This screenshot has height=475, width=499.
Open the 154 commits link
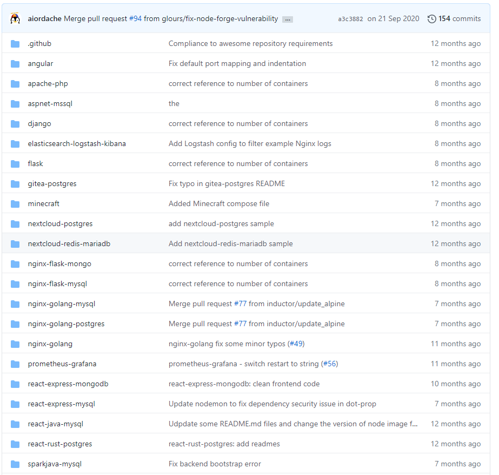point(460,19)
